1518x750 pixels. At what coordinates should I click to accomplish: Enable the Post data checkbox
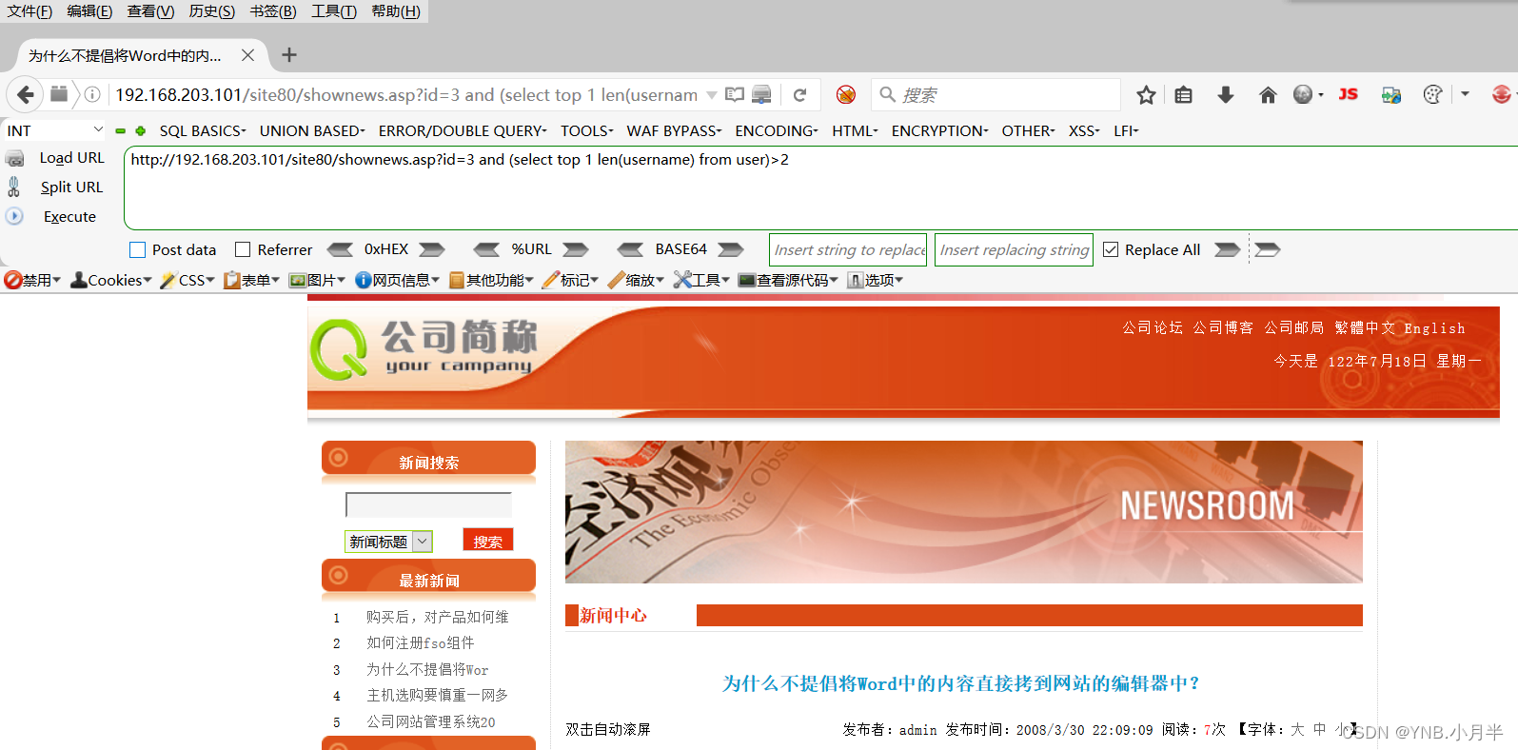coord(137,249)
